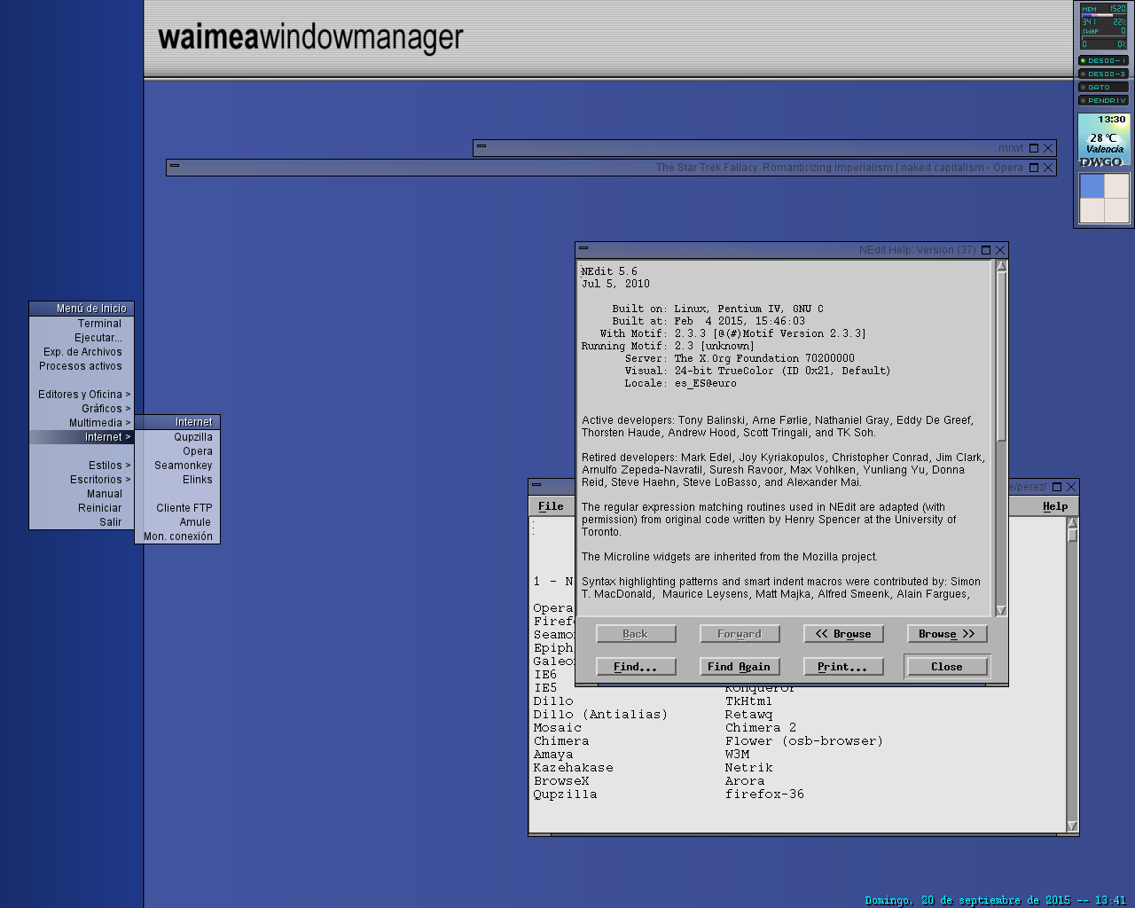Click the 'Amaya' line in editor

pos(553,755)
